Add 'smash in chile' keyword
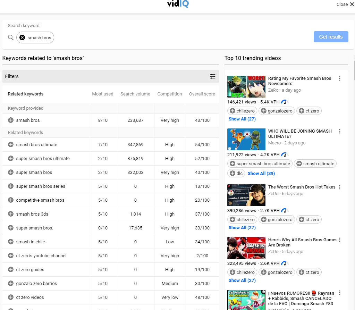Image resolution: width=355 pixels, height=310 pixels. [11, 242]
